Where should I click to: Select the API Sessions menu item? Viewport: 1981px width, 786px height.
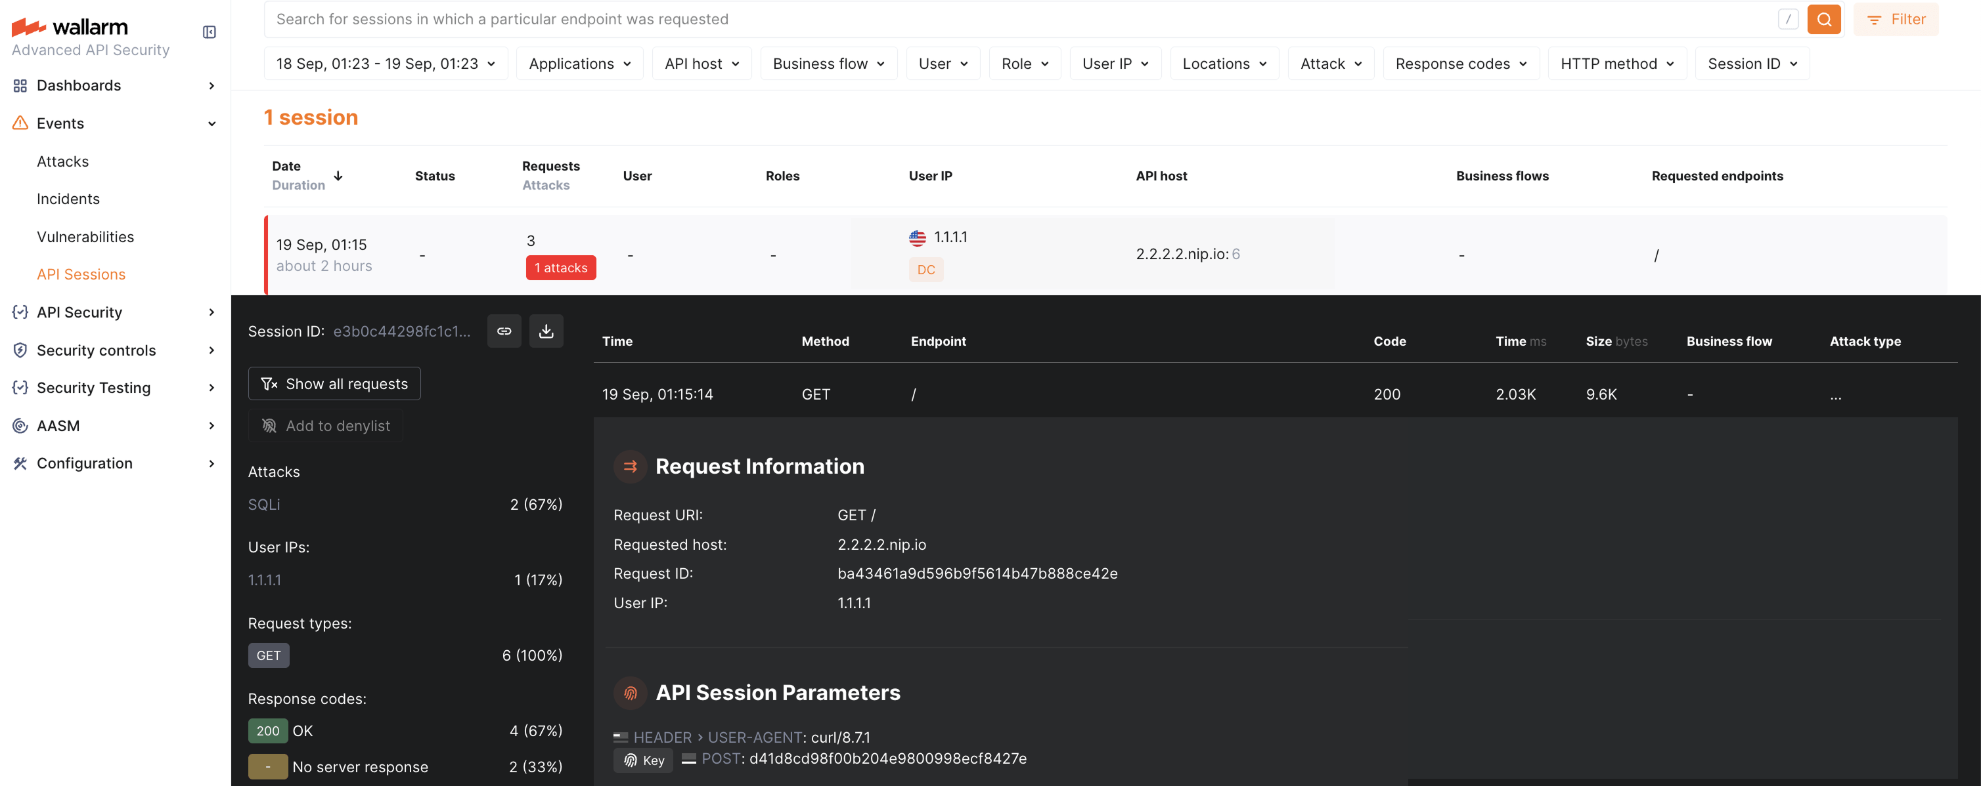click(81, 274)
